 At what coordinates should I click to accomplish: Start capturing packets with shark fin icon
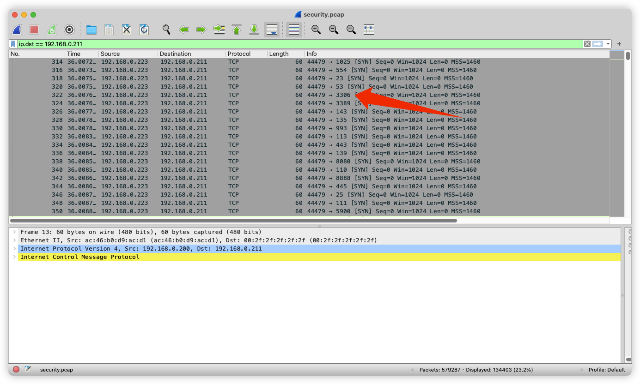click(x=17, y=30)
